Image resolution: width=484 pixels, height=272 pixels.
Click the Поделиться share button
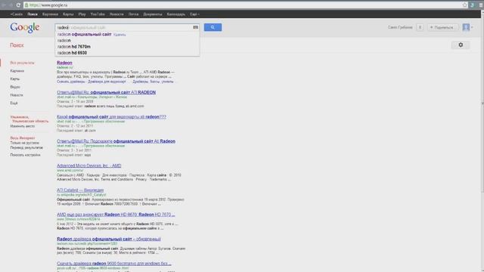442,27
